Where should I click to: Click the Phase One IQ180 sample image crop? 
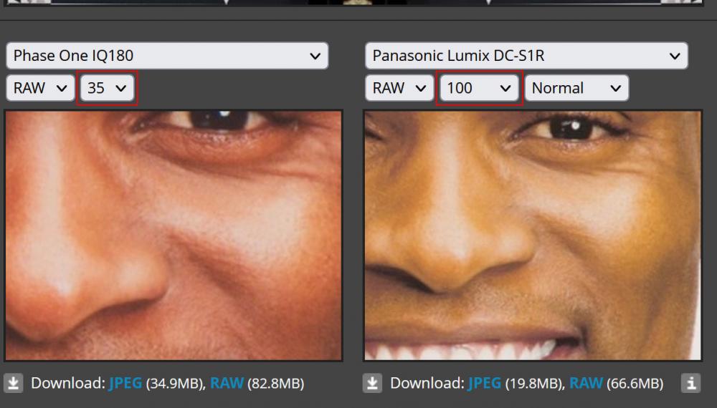coord(174,235)
